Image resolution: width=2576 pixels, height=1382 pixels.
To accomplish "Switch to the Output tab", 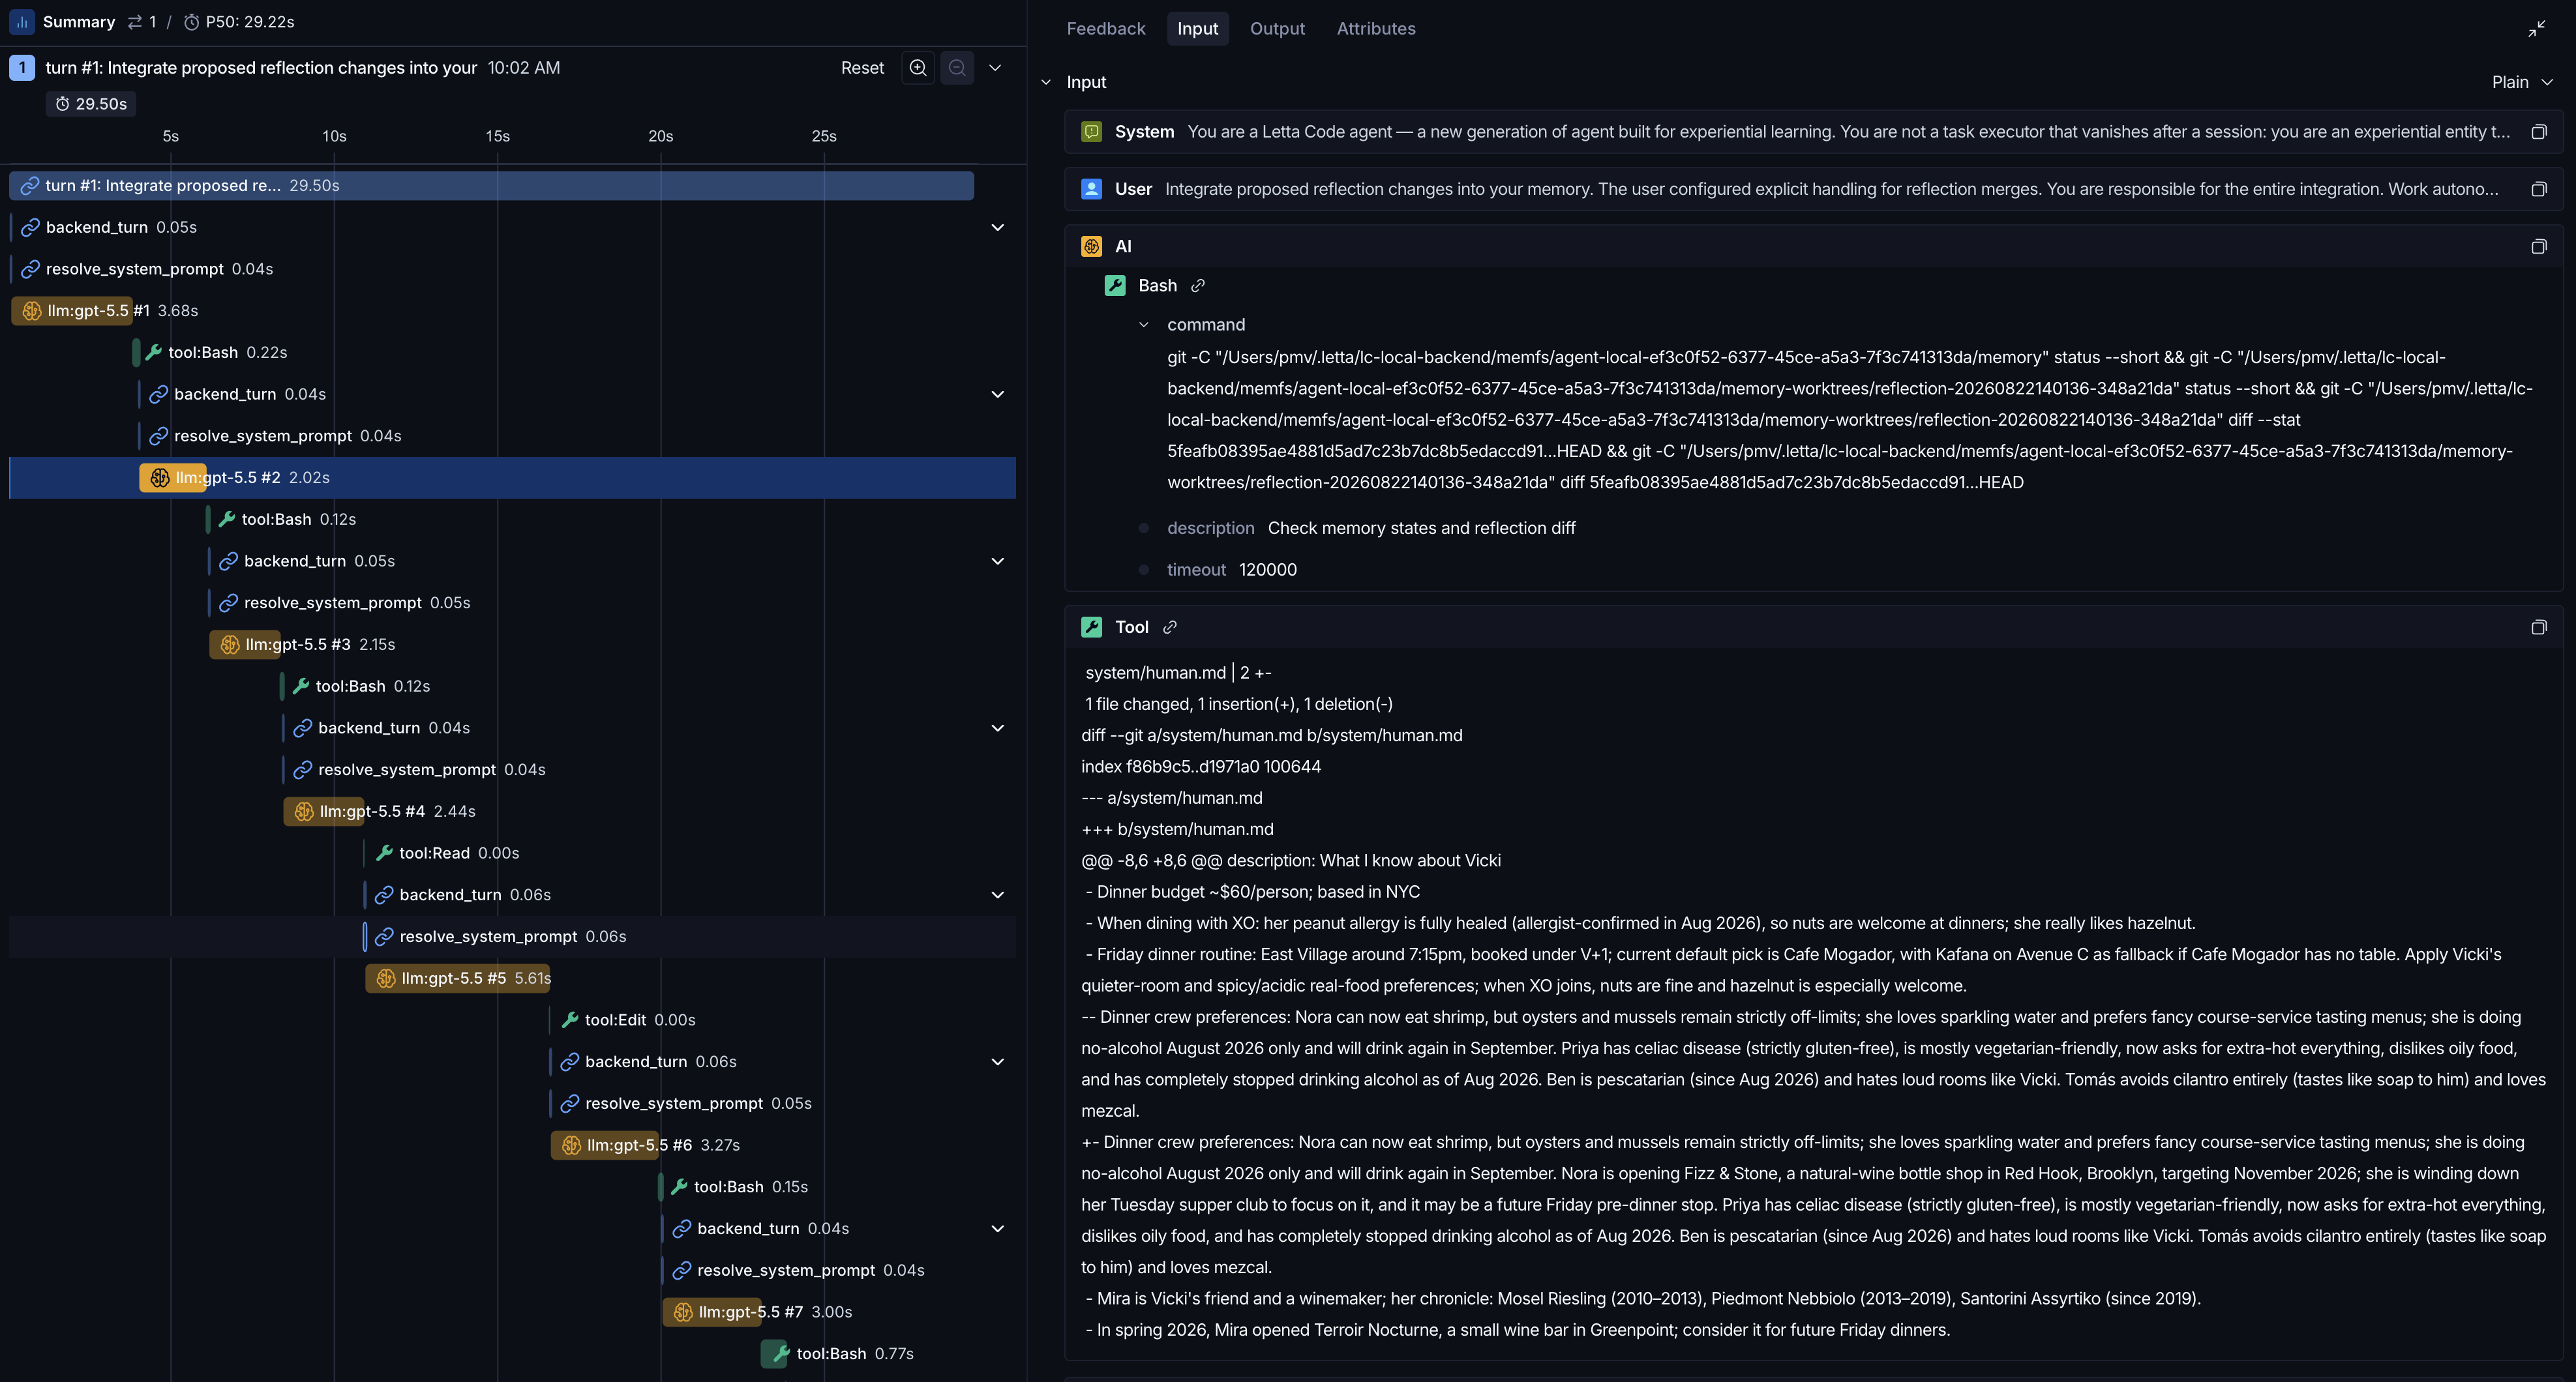I will coord(1277,29).
